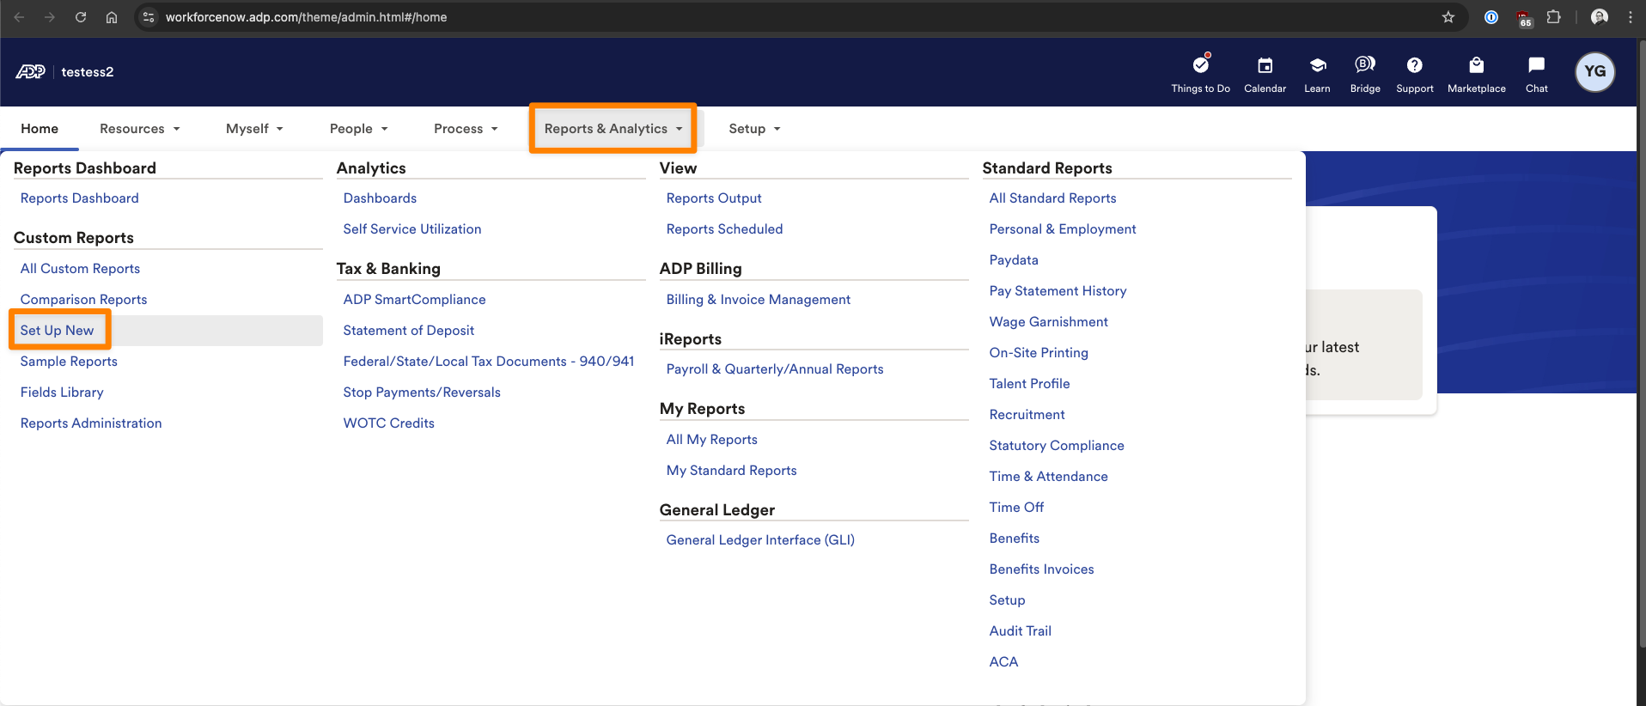Open the YG user profile avatar

[x=1594, y=72]
